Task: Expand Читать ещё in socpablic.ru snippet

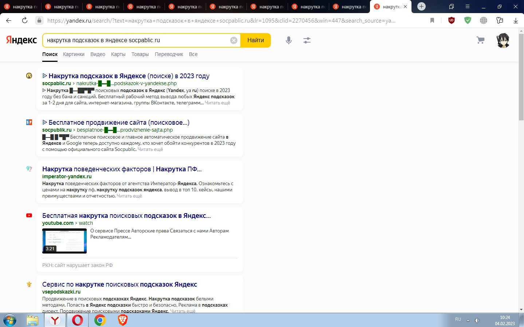Action: click(217, 103)
